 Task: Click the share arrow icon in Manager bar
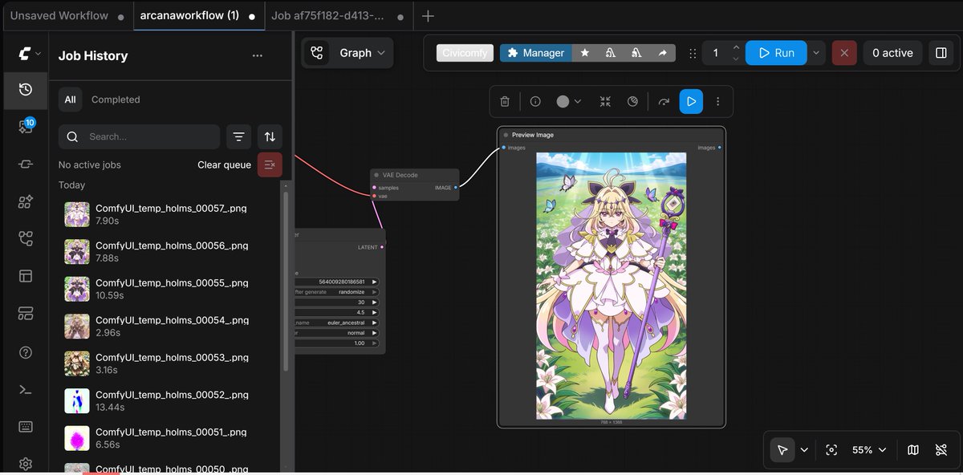[x=662, y=53]
